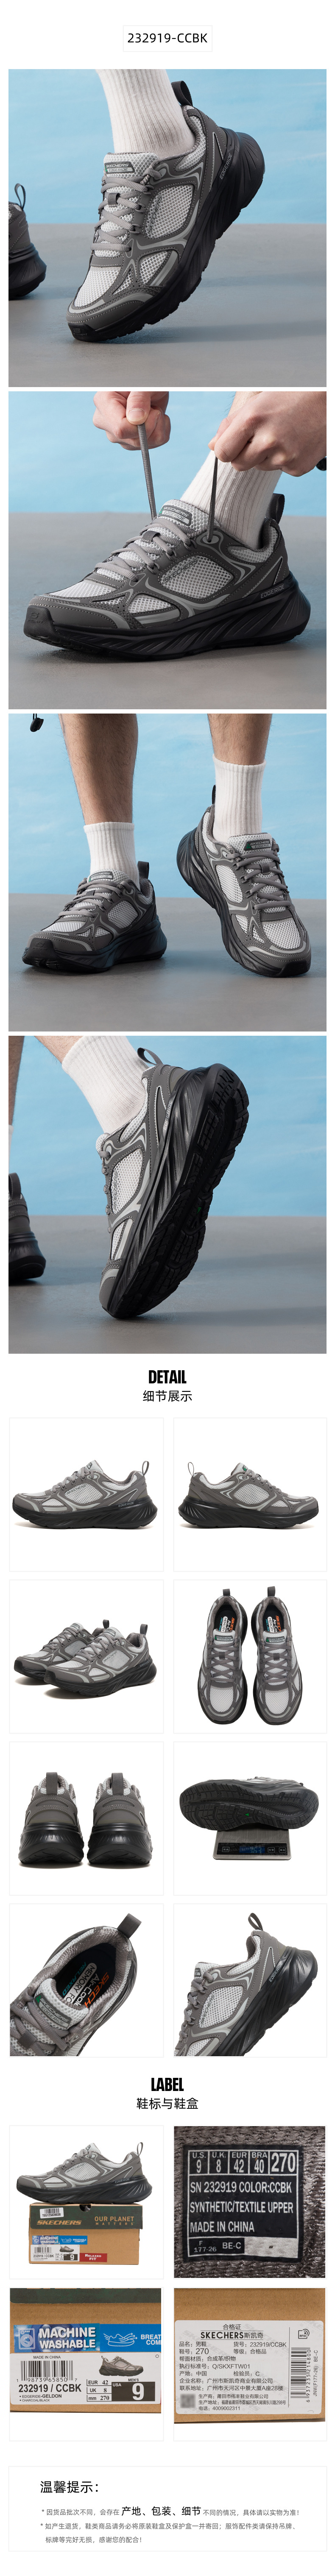
Task: Click the 温馨提示 notice heading
Action: (69, 2487)
